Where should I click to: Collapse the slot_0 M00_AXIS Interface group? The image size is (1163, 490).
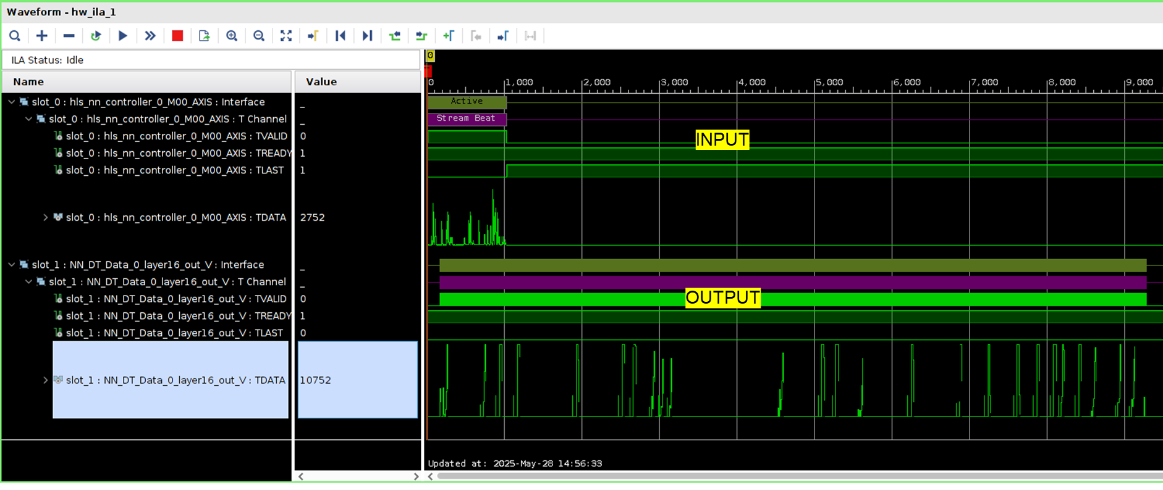[x=12, y=102]
